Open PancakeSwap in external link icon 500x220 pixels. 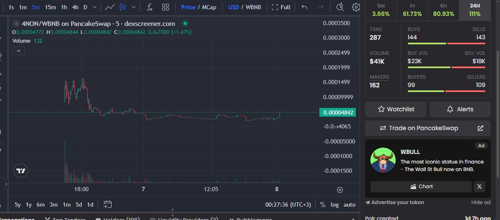480,128
